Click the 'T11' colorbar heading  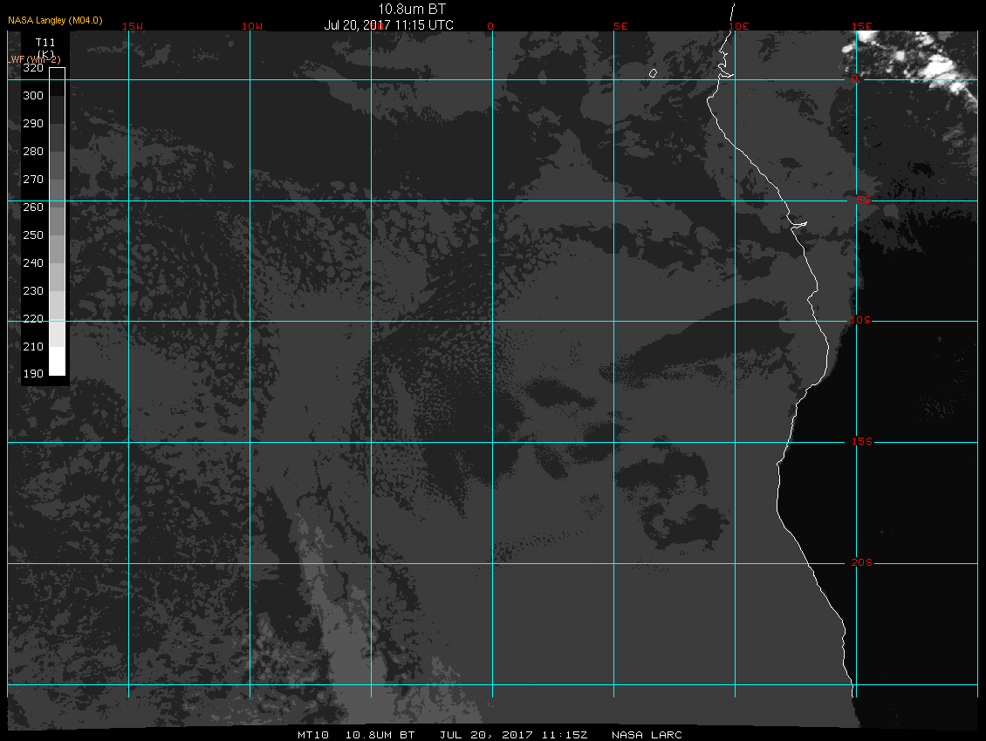[45, 43]
